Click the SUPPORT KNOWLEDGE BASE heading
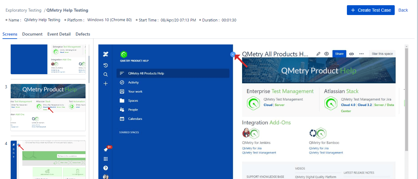Viewport: 418px width, 179px height. pos(265,177)
